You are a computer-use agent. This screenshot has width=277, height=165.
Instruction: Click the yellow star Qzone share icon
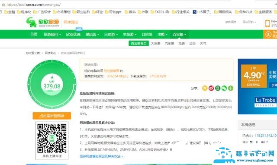(205, 88)
